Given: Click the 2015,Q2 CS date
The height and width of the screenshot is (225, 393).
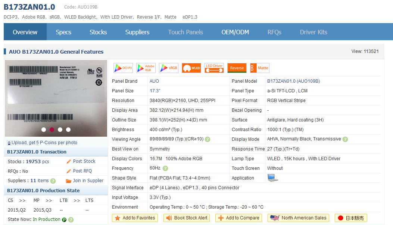Looking at the screenshot, I should click(x=16, y=210).
